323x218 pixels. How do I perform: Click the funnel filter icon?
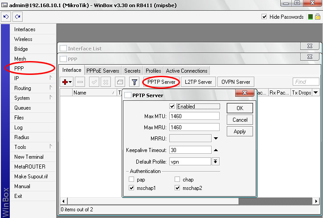tap(134, 82)
